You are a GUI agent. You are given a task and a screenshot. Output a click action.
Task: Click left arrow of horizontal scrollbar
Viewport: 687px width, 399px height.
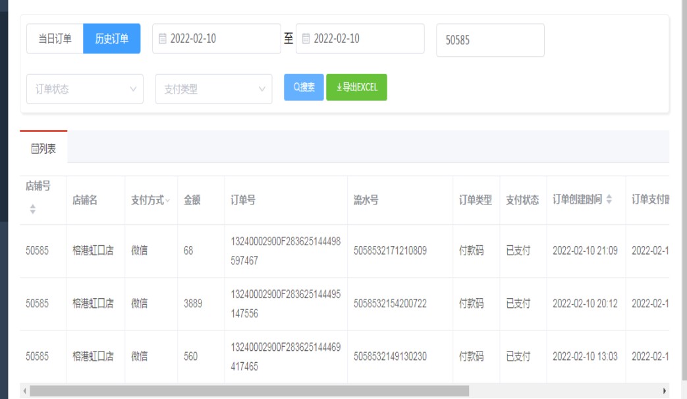tap(25, 391)
